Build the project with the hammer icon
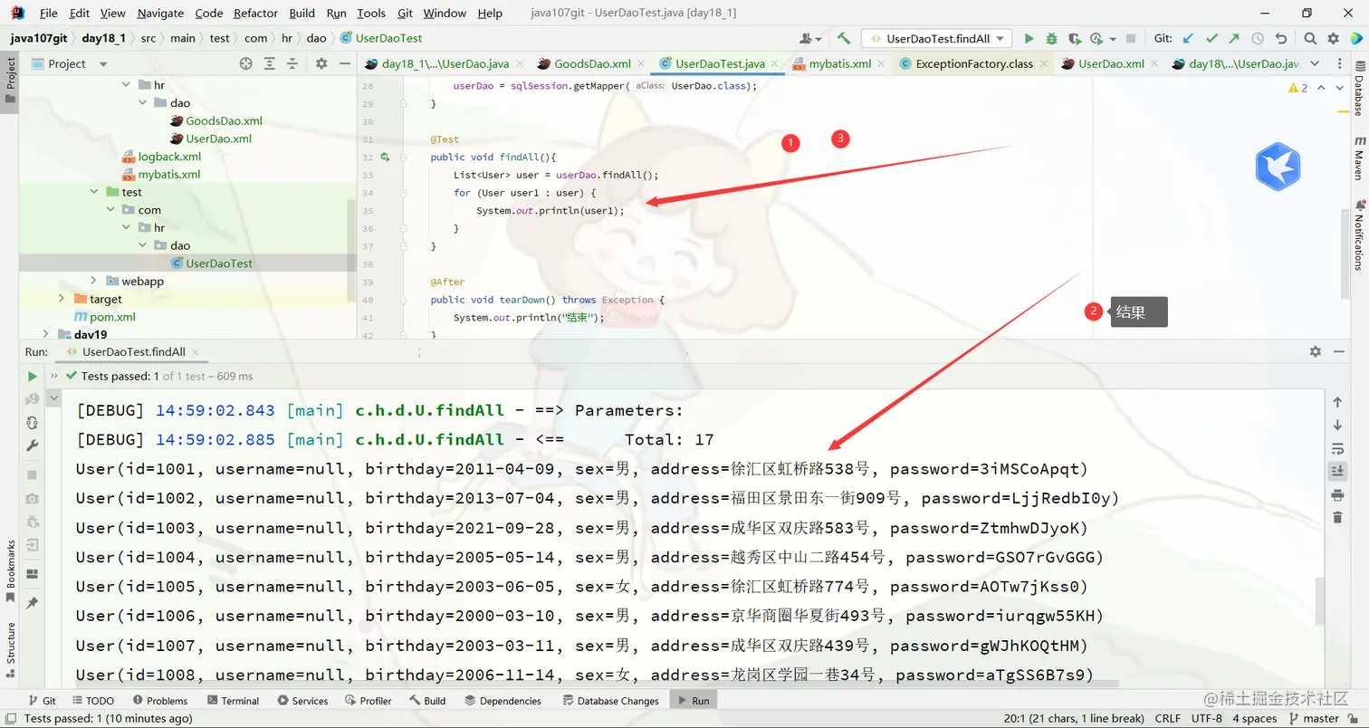Viewport: 1369px width, 728px height. (844, 39)
